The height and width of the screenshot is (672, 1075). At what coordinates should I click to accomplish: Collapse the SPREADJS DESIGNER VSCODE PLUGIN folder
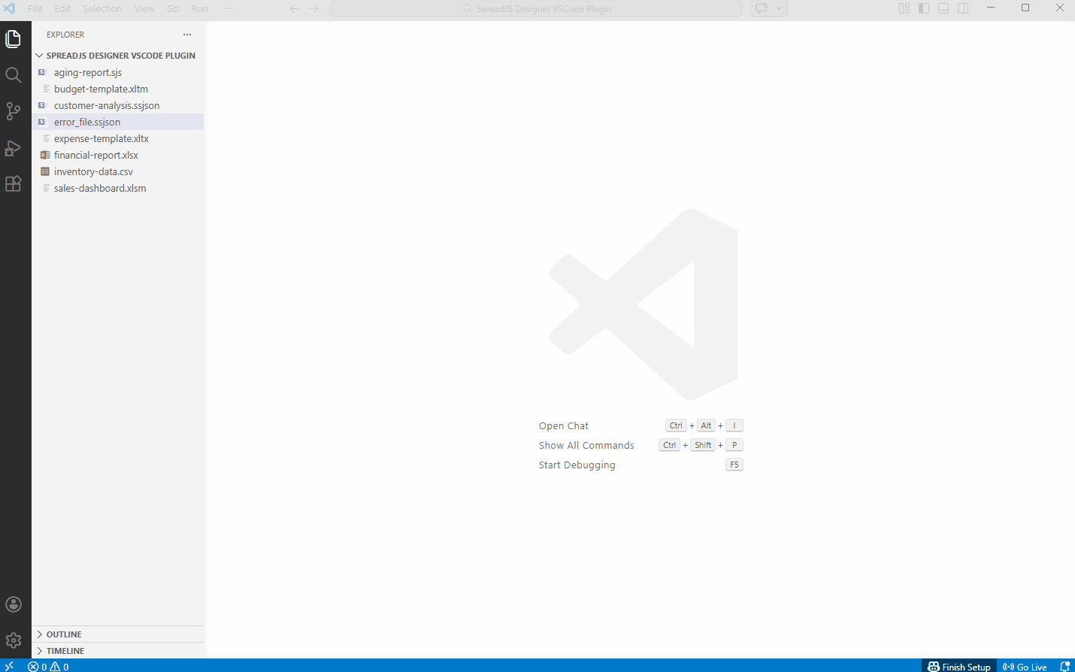point(118,56)
